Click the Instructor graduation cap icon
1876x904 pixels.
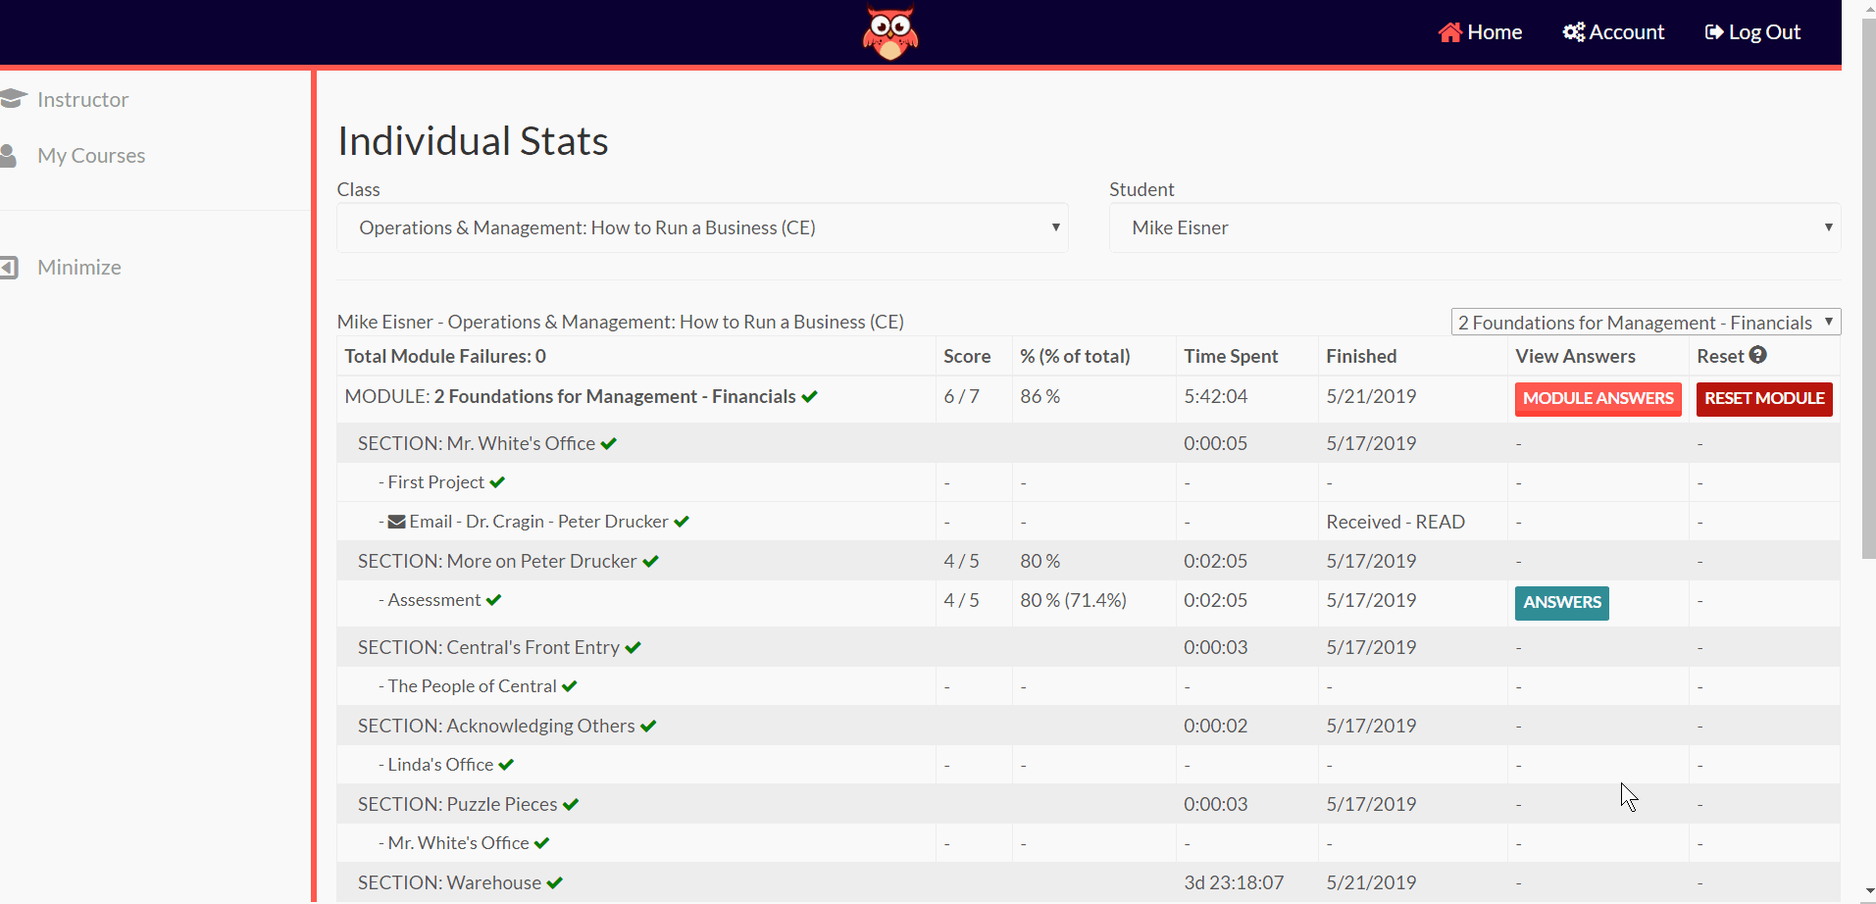pyautogui.click(x=13, y=99)
